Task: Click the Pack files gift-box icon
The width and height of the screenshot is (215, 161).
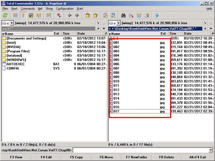Action: click(87, 15)
